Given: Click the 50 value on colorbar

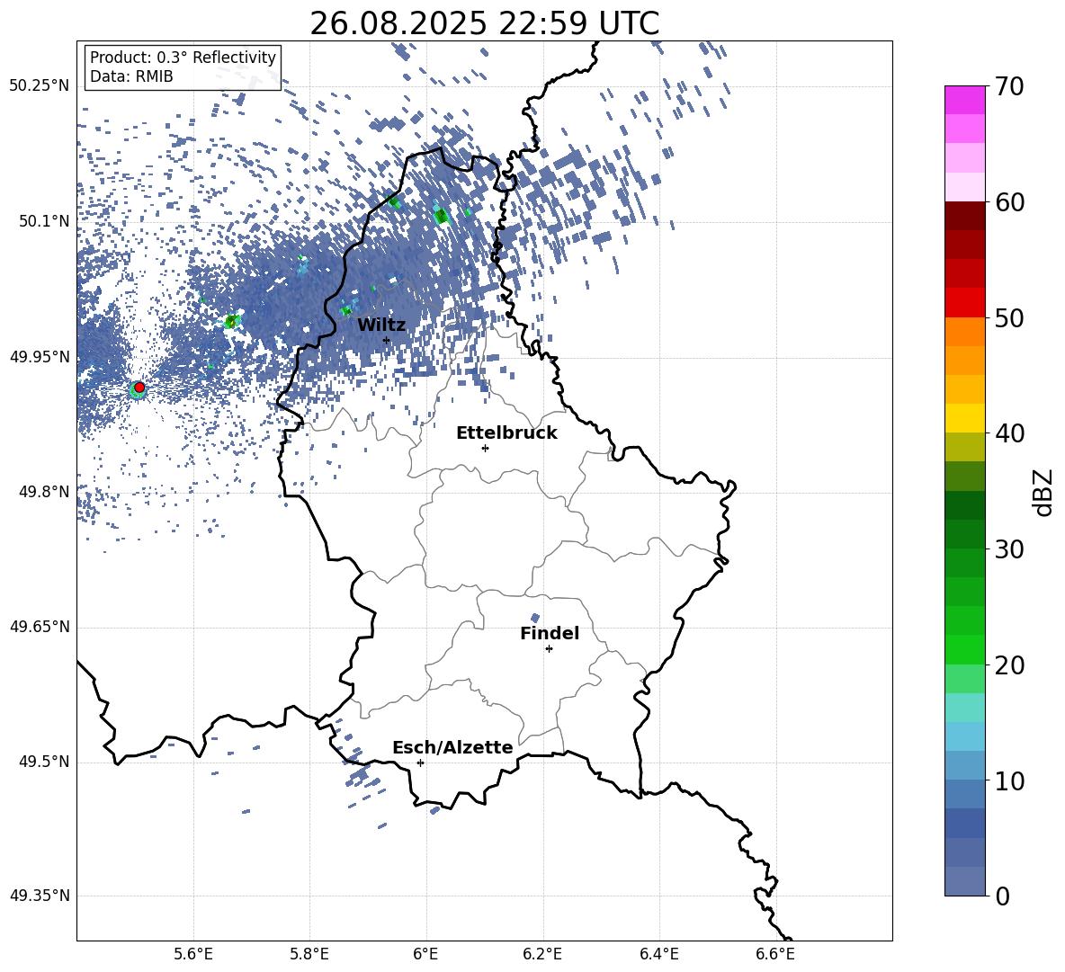Looking at the screenshot, I should pos(1010,317).
